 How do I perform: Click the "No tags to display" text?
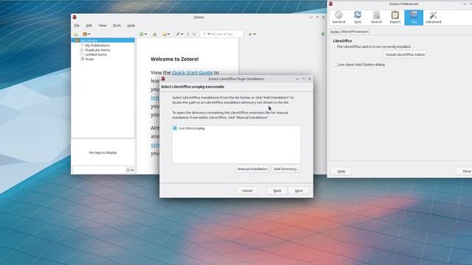coord(103,152)
